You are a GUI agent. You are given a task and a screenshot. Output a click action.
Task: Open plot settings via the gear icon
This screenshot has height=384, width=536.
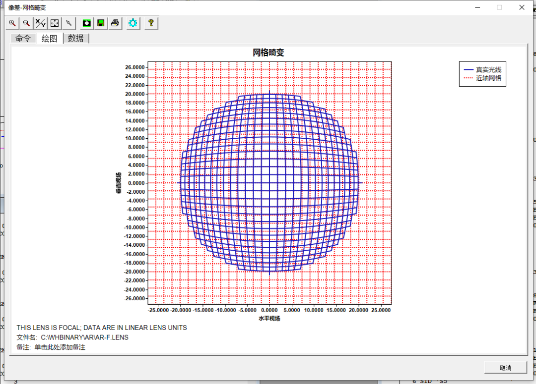tap(133, 23)
